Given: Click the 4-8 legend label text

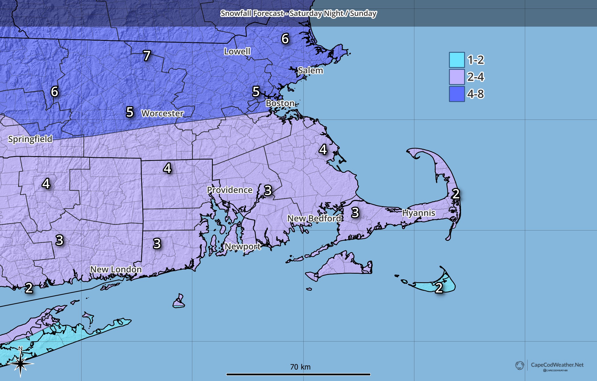Looking at the screenshot, I should [x=476, y=94].
